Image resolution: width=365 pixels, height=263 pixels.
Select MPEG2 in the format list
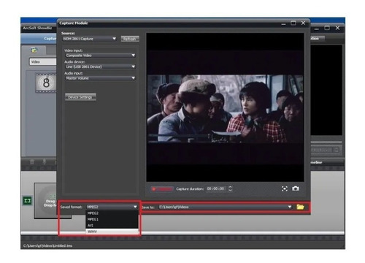112,213
